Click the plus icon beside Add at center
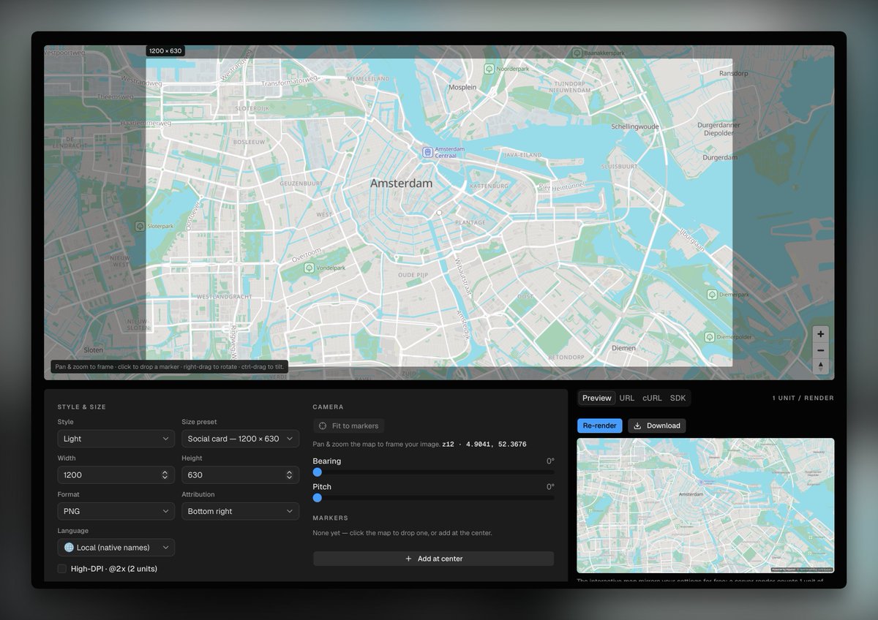The image size is (878, 620). tap(408, 559)
